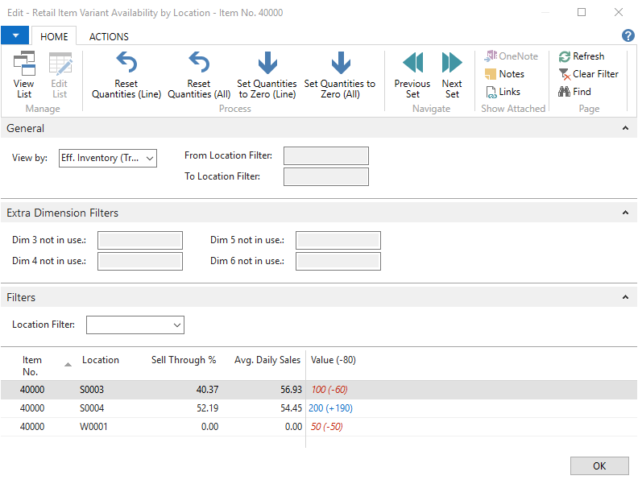This screenshot has height=484, width=638.
Task: Click the Sell Through % column header
Action: click(x=184, y=360)
